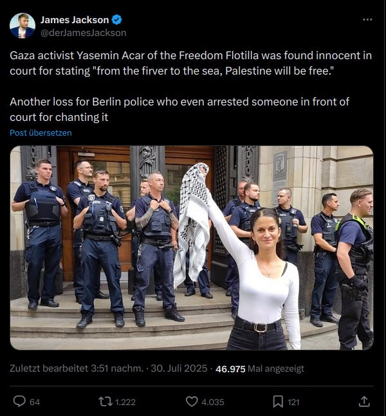Open the three-dot more options menu

tap(367, 20)
